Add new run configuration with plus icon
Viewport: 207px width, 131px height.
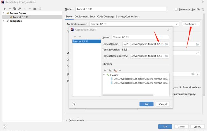(5, 9)
